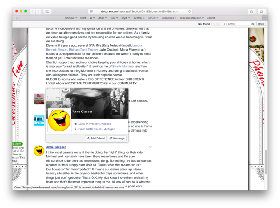Toggle the Safari sidebar button

(47, 11)
